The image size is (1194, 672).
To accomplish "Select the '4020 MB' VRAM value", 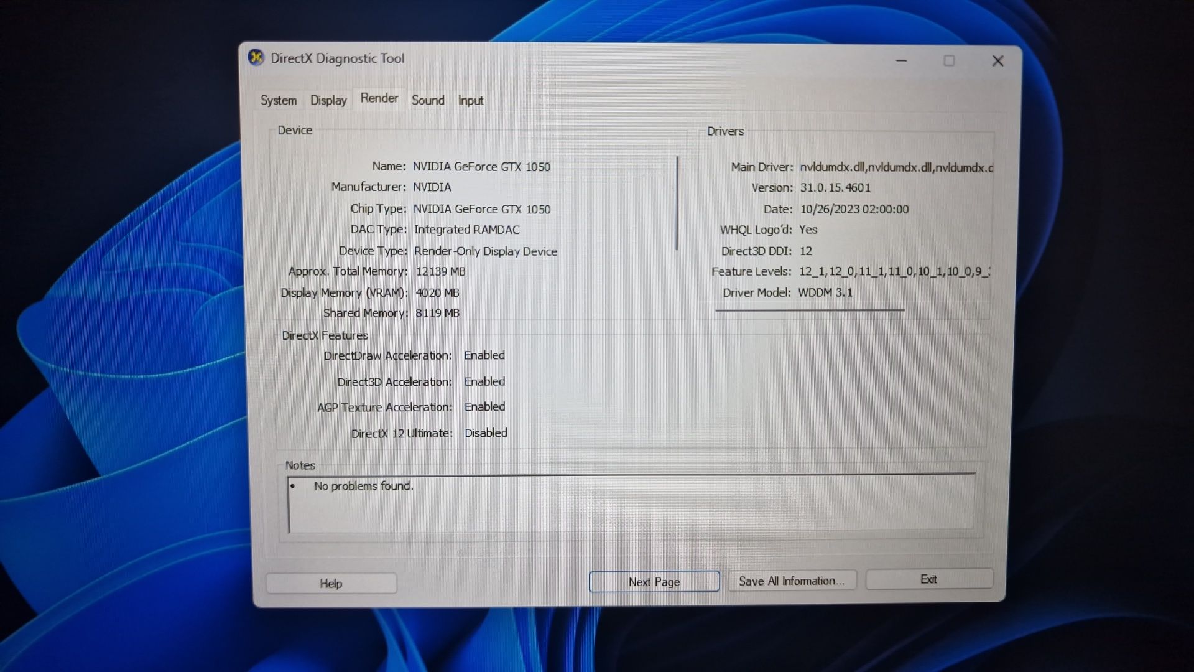I will pyautogui.click(x=437, y=292).
